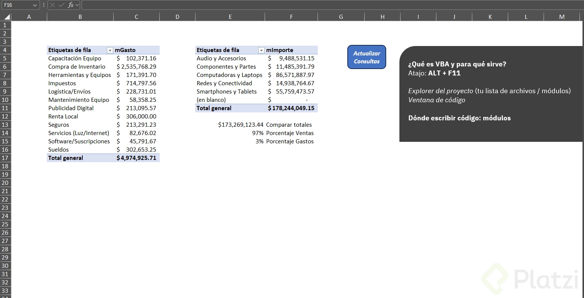Click the 'Ventana de código' line
584x298 pixels.
click(x=437, y=100)
